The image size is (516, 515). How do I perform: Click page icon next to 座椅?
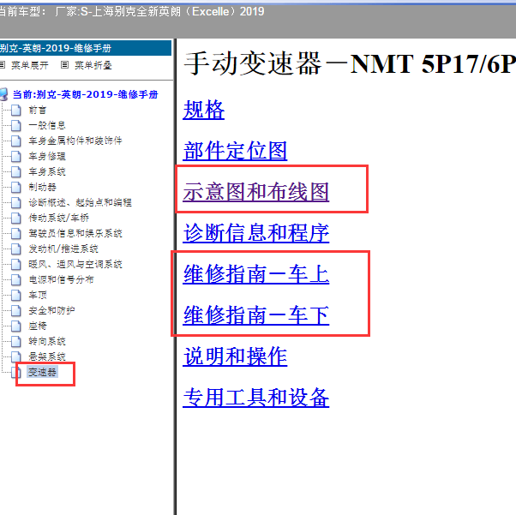[x=15, y=326]
